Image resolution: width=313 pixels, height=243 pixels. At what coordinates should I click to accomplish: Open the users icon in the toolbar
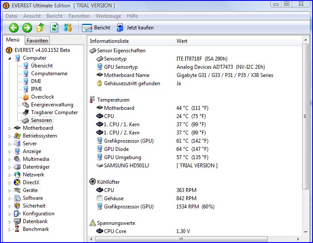(x=67, y=28)
